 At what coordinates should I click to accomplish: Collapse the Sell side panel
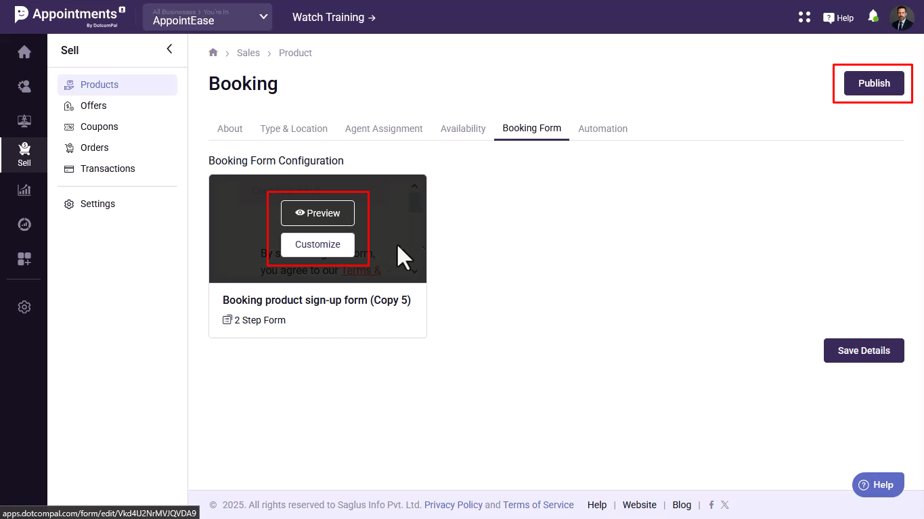(169, 49)
